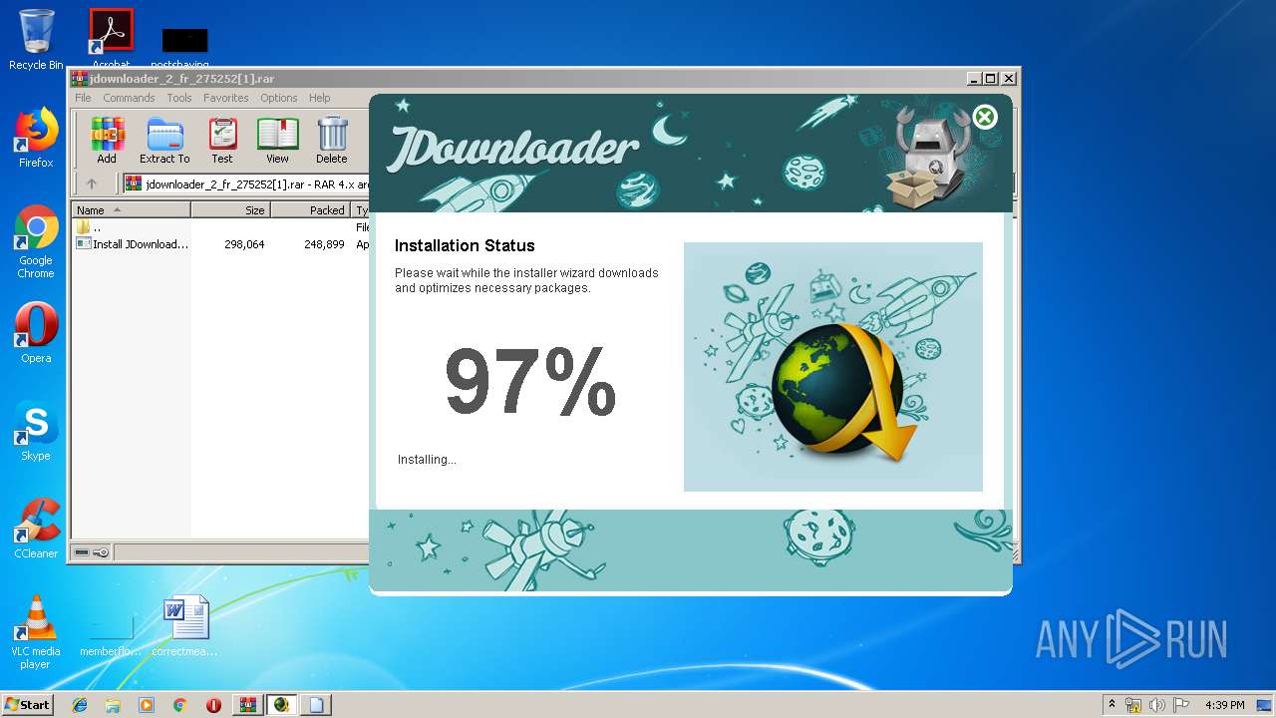Open the CCleaner desktop shortcut
Screen dimensions: 1276x718
coord(36,529)
